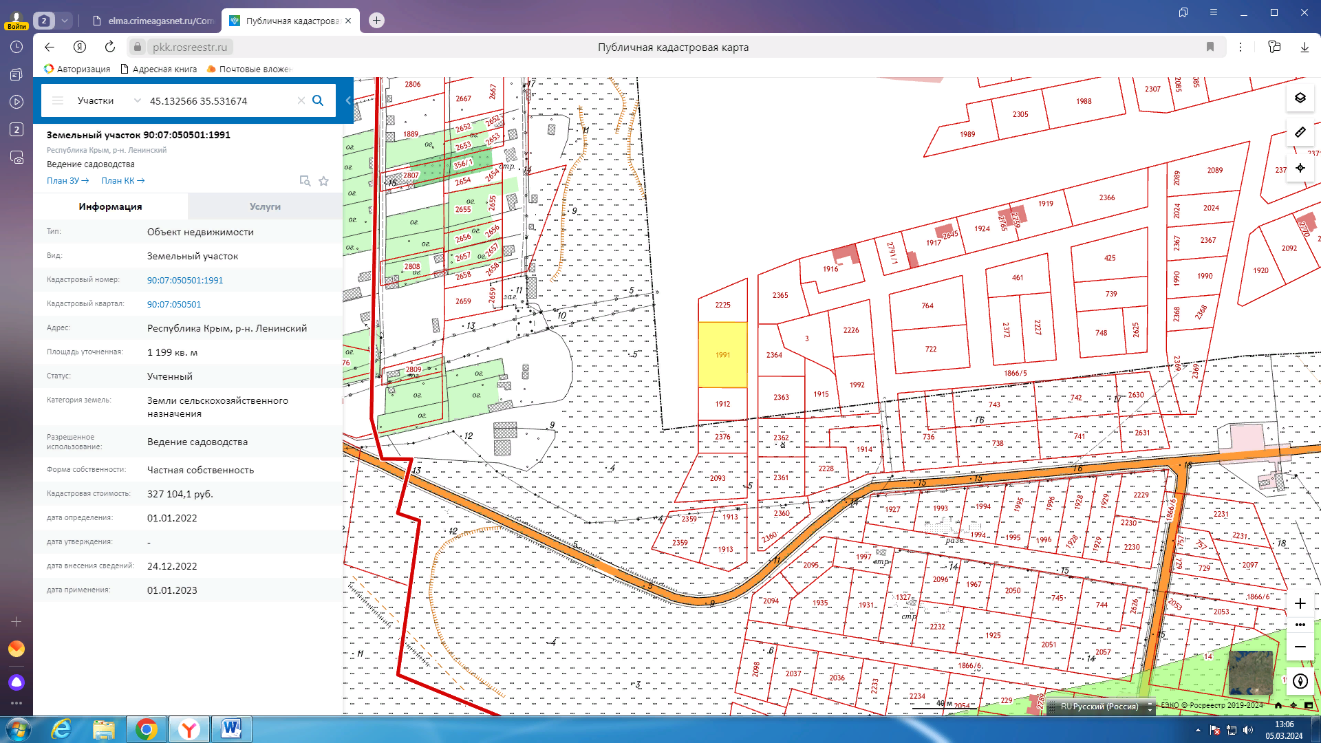Image resolution: width=1321 pixels, height=743 pixels.
Task: Zoom in with the plus button
Action: [x=1300, y=604]
